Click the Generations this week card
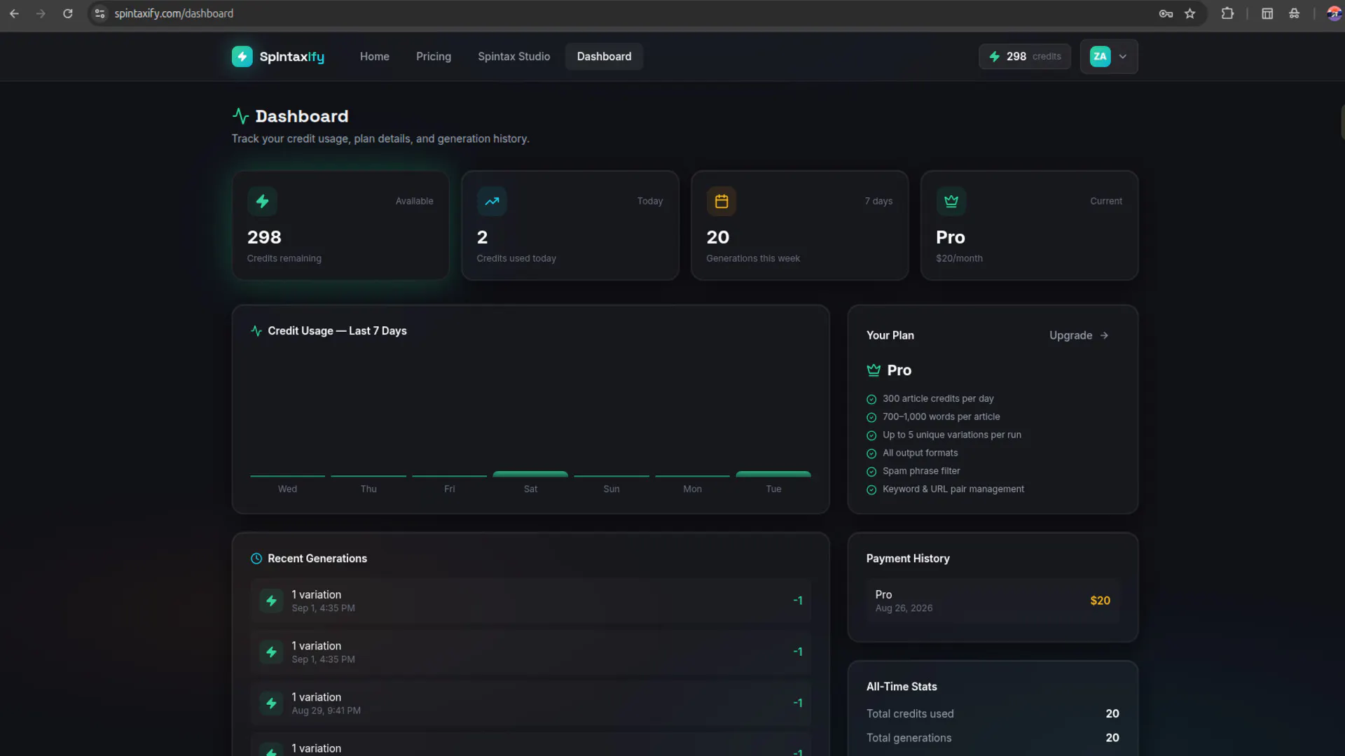 click(800, 225)
